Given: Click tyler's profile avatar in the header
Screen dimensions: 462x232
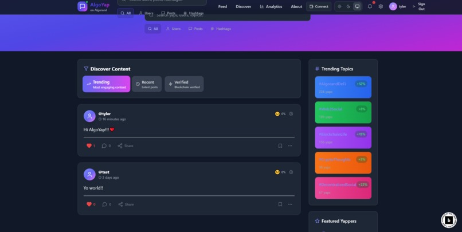Looking at the screenshot, I should [x=393, y=6].
